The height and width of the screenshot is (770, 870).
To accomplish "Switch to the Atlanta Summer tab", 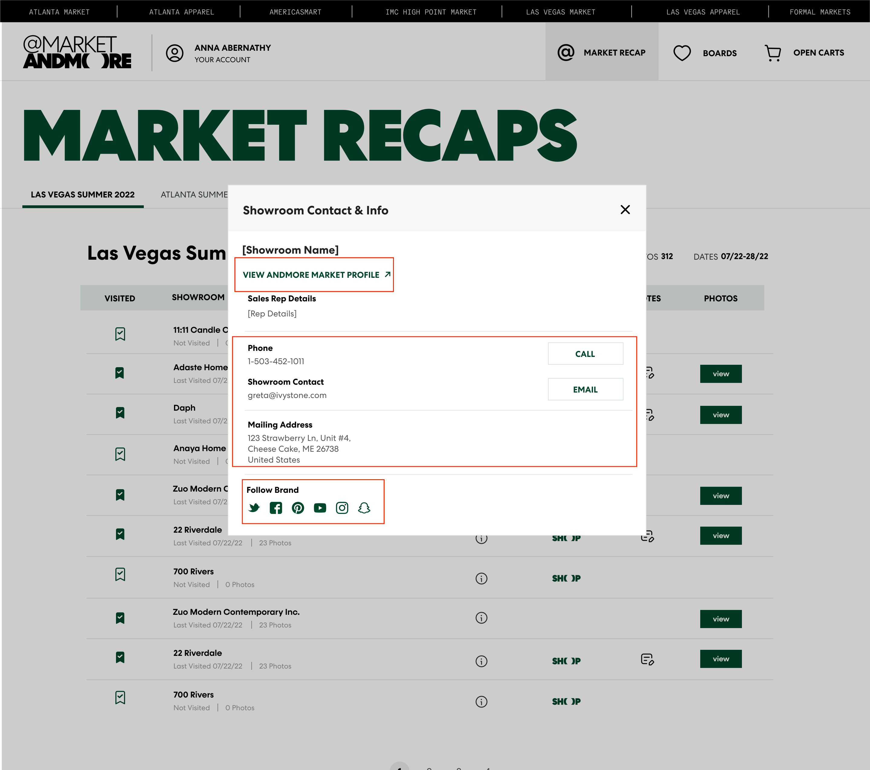I will tap(194, 194).
